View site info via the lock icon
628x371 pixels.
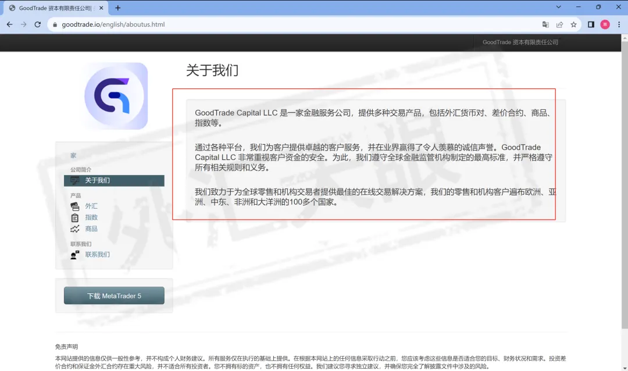pyautogui.click(x=55, y=24)
